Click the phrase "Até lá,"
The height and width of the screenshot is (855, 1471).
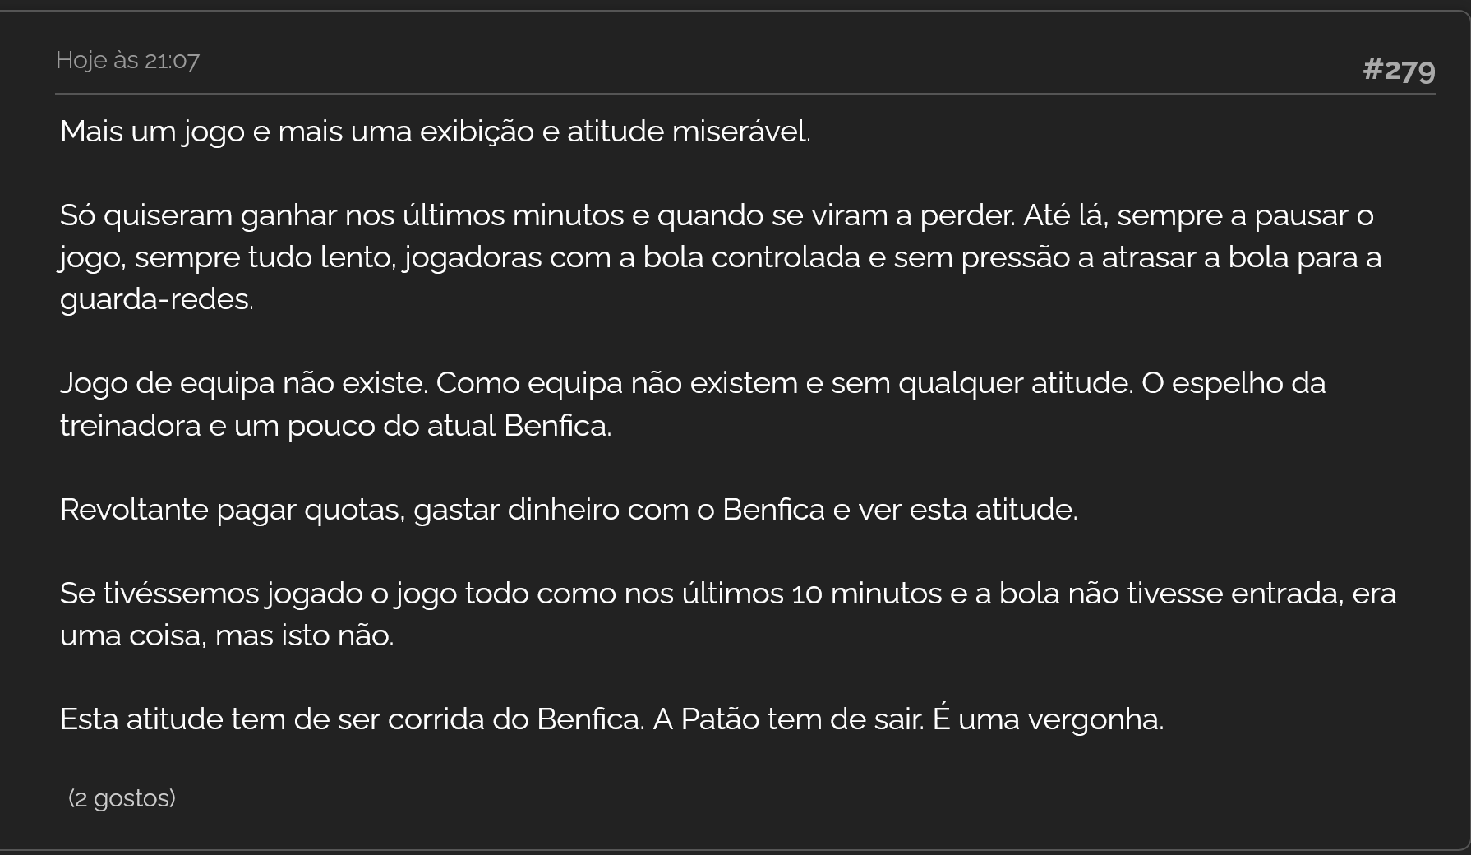tap(1066, 215)
